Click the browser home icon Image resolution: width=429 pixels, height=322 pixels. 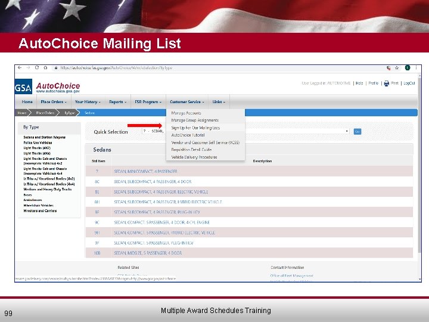pos(45,67)
